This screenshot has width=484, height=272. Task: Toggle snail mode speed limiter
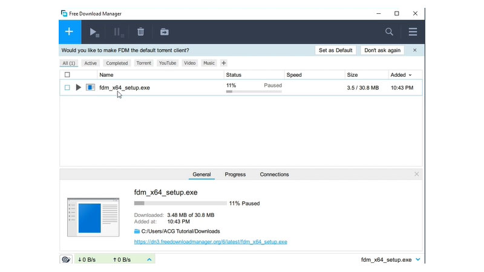point(66,259)
